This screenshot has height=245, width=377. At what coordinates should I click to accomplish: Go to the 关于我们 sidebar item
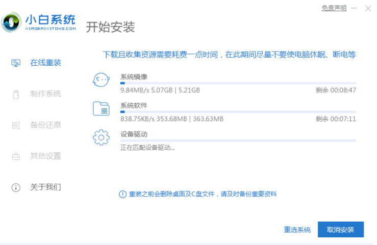point(45,187)
